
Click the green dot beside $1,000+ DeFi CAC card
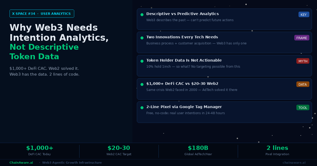(142, 85)
